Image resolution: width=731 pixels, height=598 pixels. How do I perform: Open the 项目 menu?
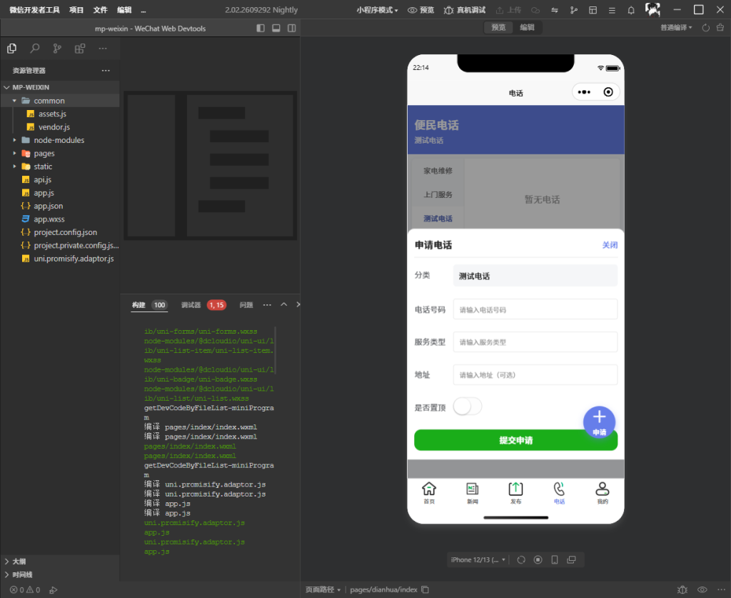(76, 10)
